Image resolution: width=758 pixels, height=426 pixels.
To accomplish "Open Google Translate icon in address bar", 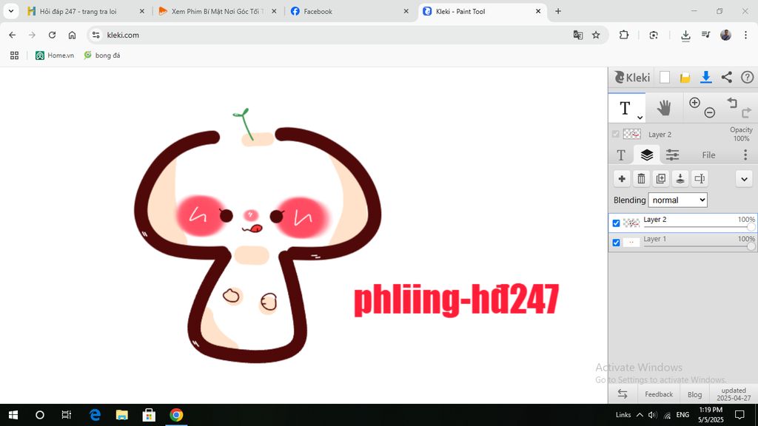I will [x=577, y=35].
